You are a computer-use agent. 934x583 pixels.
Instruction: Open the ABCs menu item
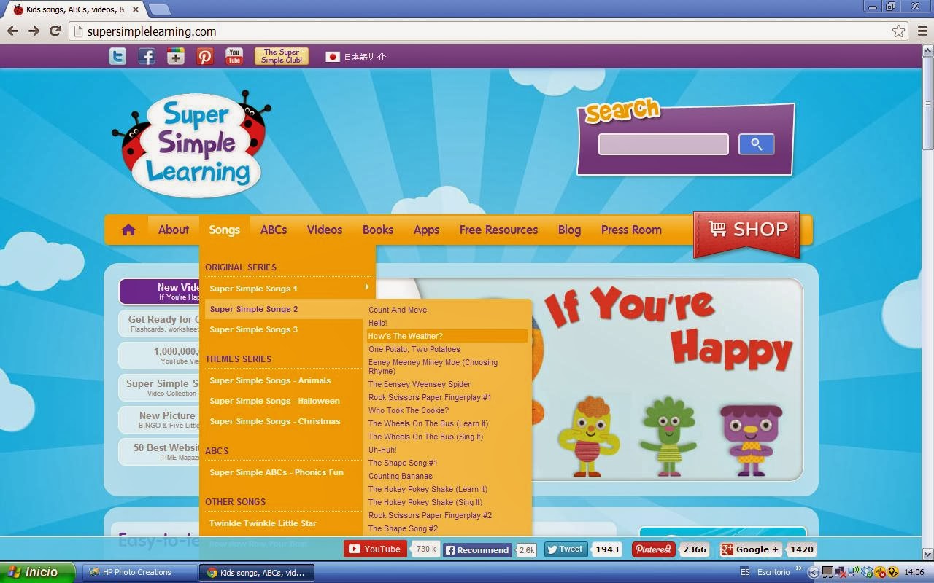[274, 230]
